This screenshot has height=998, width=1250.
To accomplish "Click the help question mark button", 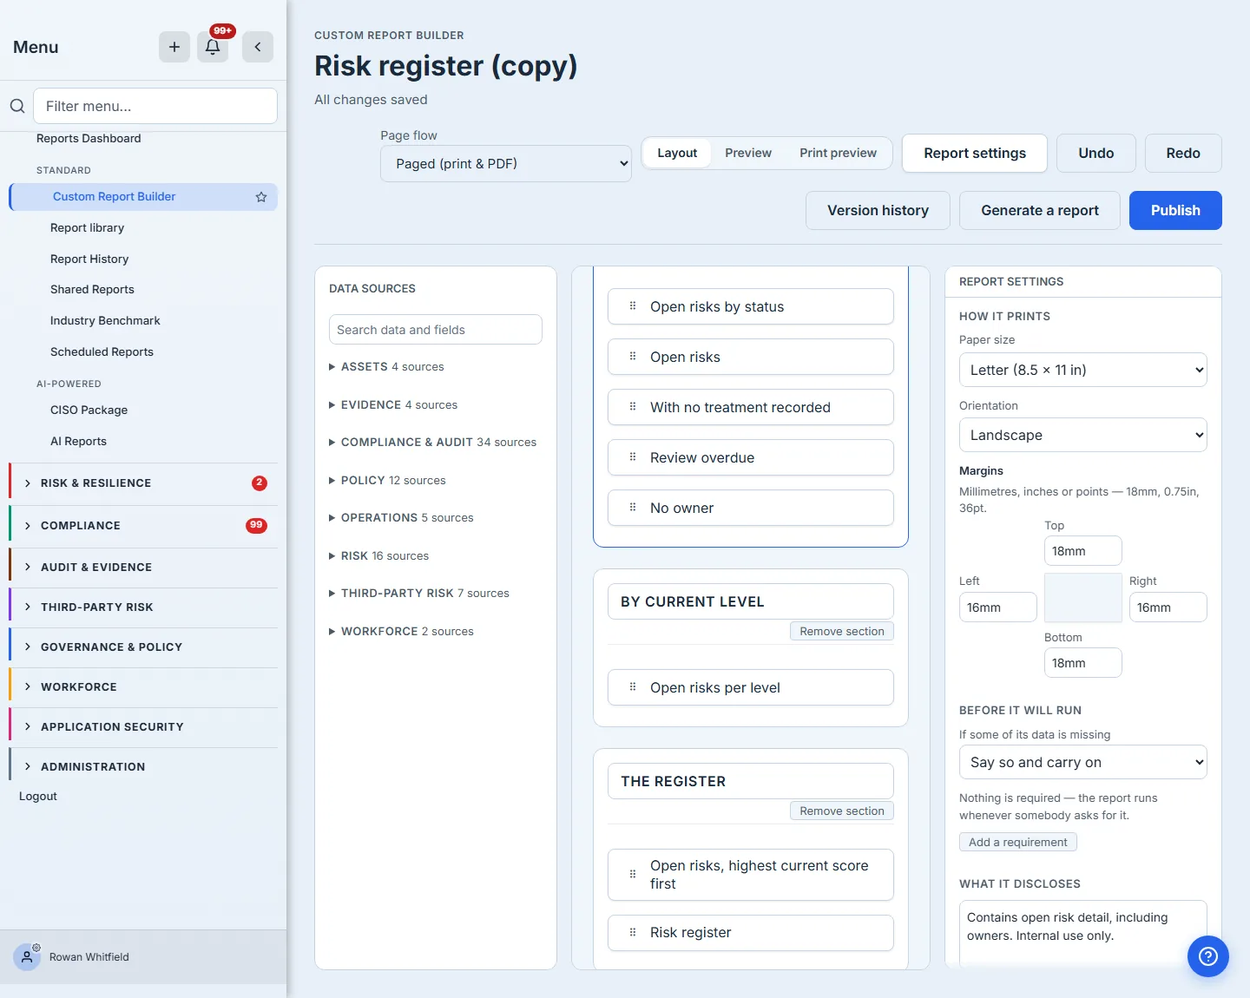I will tap(1208, 956).
